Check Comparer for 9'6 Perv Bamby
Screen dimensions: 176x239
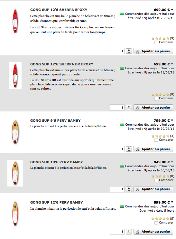(156, 140)
